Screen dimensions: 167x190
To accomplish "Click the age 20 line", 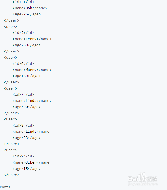I will click(x=27, y=107).
